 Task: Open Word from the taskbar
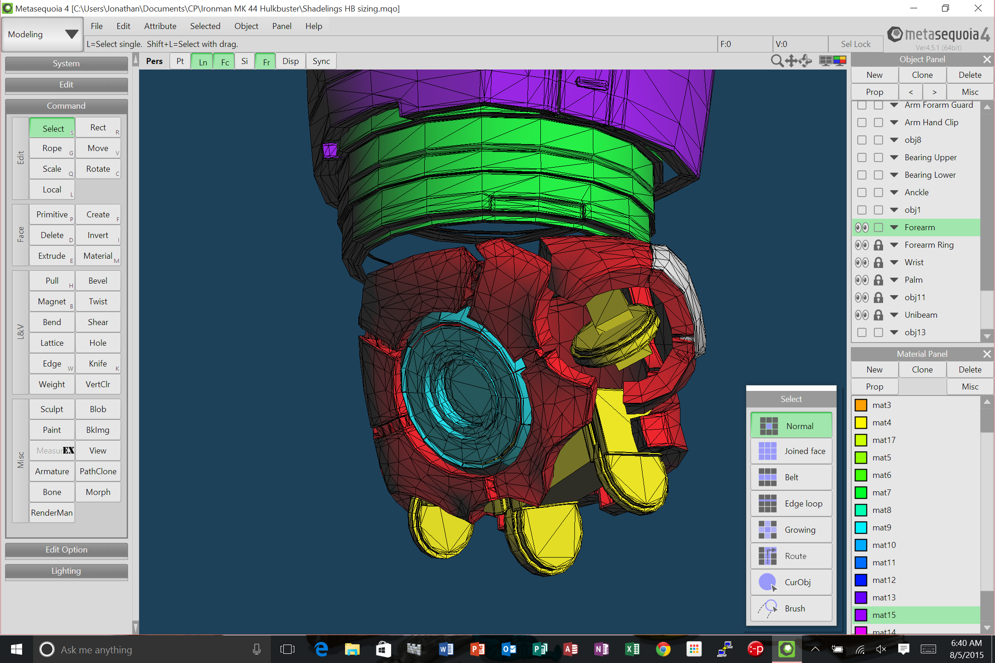[445, 649]
